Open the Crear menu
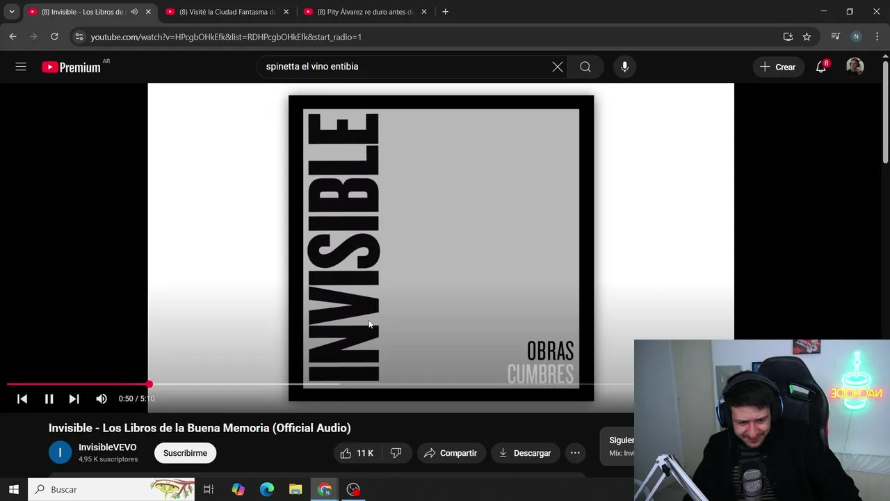The image size is (890, 501). point(777,67)
